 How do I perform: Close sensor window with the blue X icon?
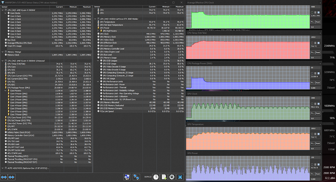(x=180, y=177)
